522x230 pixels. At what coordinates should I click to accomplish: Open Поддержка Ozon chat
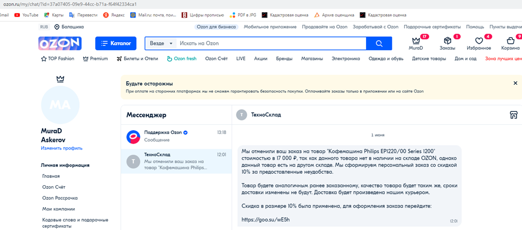[x=176, y=136]
